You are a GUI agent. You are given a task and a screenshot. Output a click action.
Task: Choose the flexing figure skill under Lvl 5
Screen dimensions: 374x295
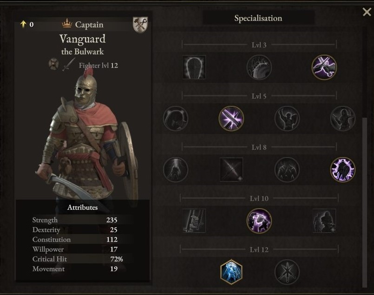click(287, 119)
